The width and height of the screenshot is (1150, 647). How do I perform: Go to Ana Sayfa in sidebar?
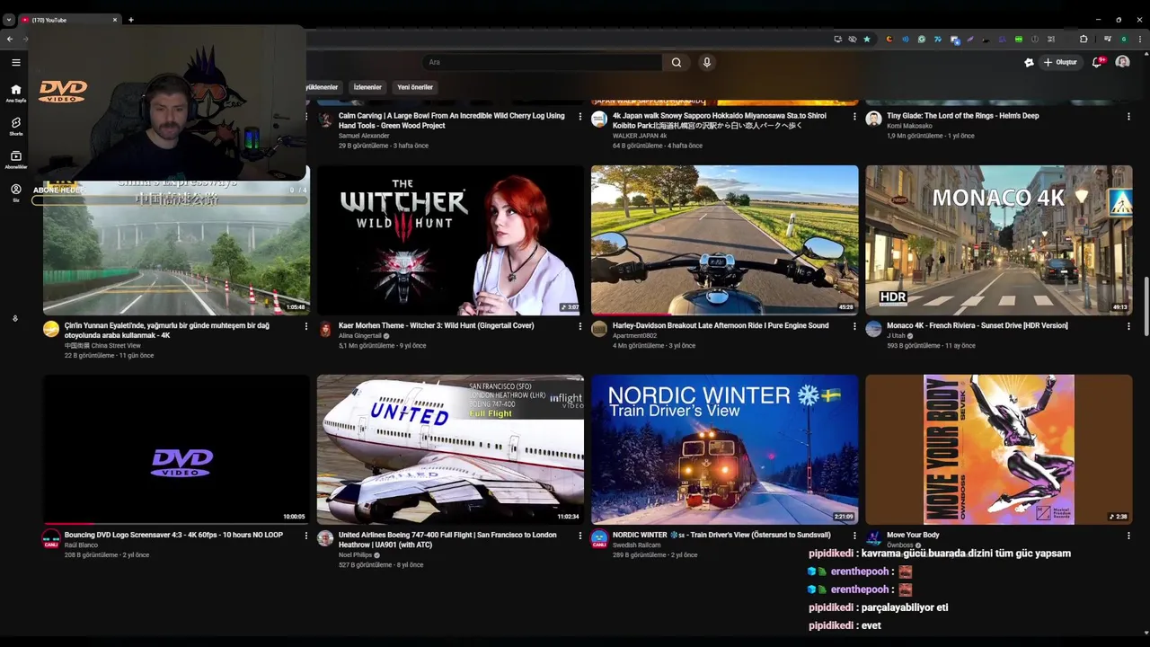click(15, 93)
